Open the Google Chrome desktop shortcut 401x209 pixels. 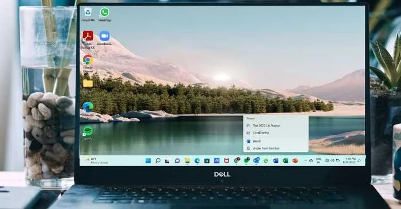tap(88, 64)
